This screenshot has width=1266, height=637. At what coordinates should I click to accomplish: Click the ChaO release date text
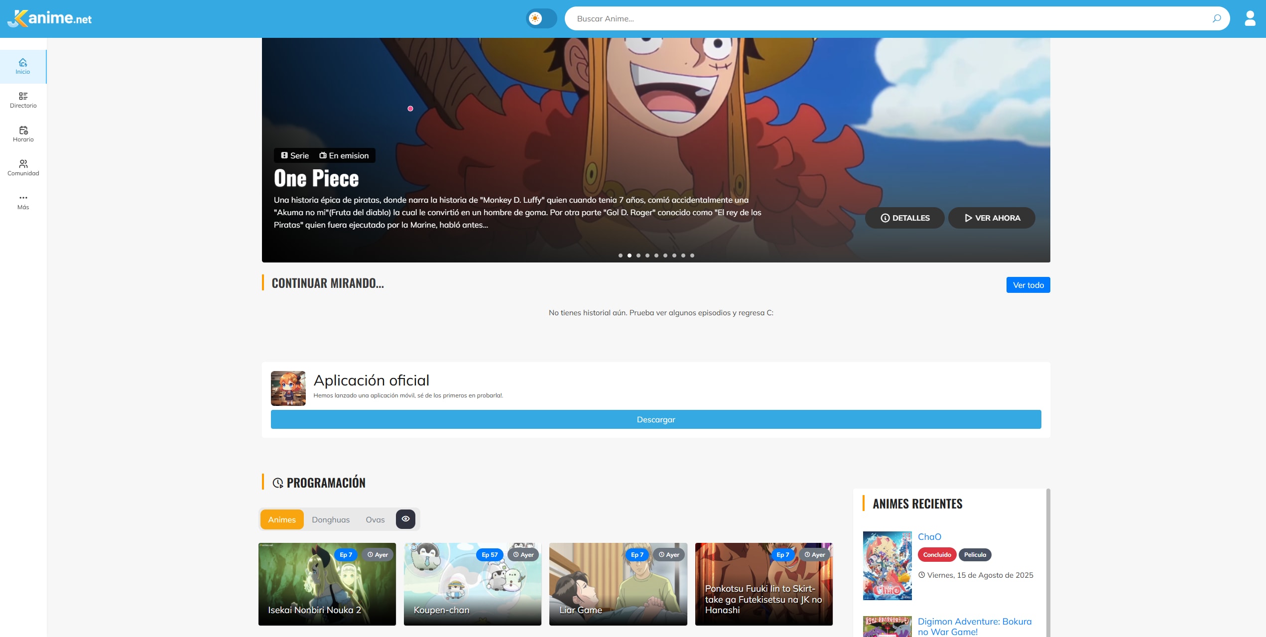(x=976, y=575)
